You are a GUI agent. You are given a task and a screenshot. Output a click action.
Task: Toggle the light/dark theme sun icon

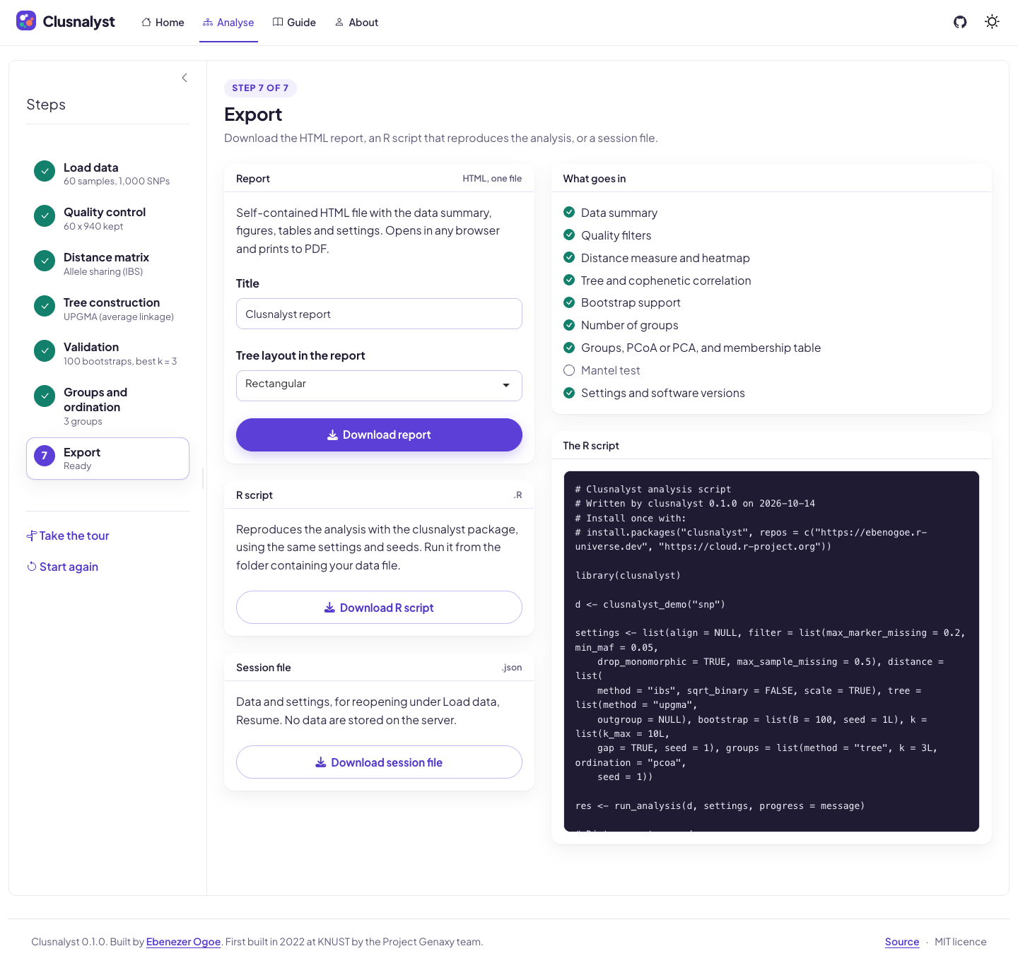coord(993,22)
